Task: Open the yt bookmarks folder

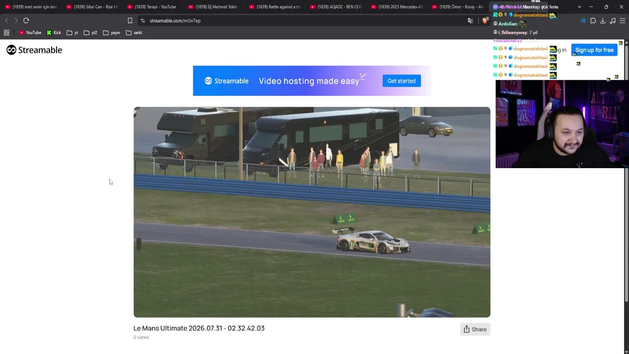Action: pyautogui.click(x=72, y=33)
